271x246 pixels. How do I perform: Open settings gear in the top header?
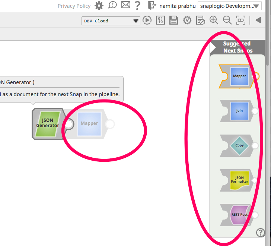[99, 6]
